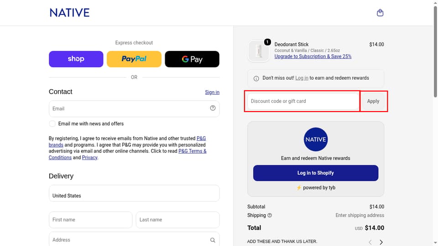This screenshot has width=438, height=246.
Task: Open Deodorant Stick product thumbnail
Action: click(x=258, y=51)
